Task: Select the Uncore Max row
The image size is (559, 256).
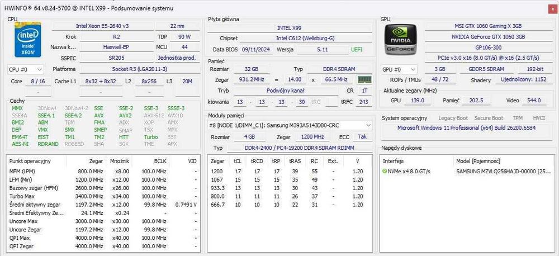Action: coord(103,221)
